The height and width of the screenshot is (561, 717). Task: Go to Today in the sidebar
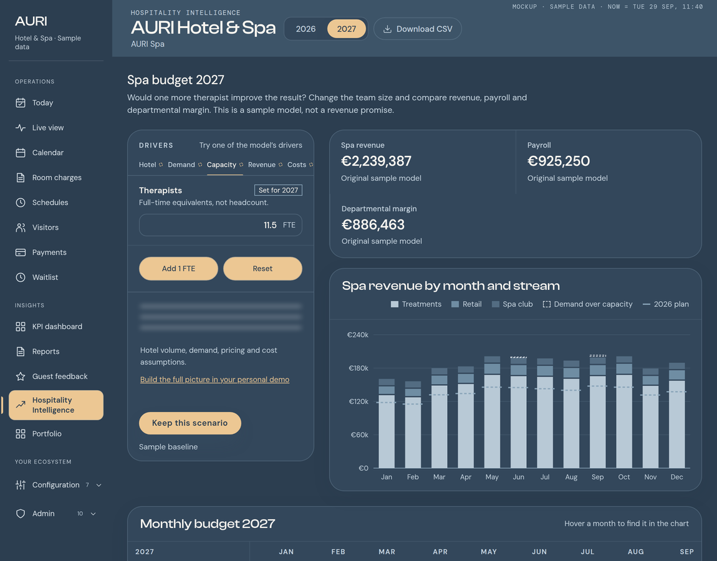pyautogui.click(x=55, y=103)
